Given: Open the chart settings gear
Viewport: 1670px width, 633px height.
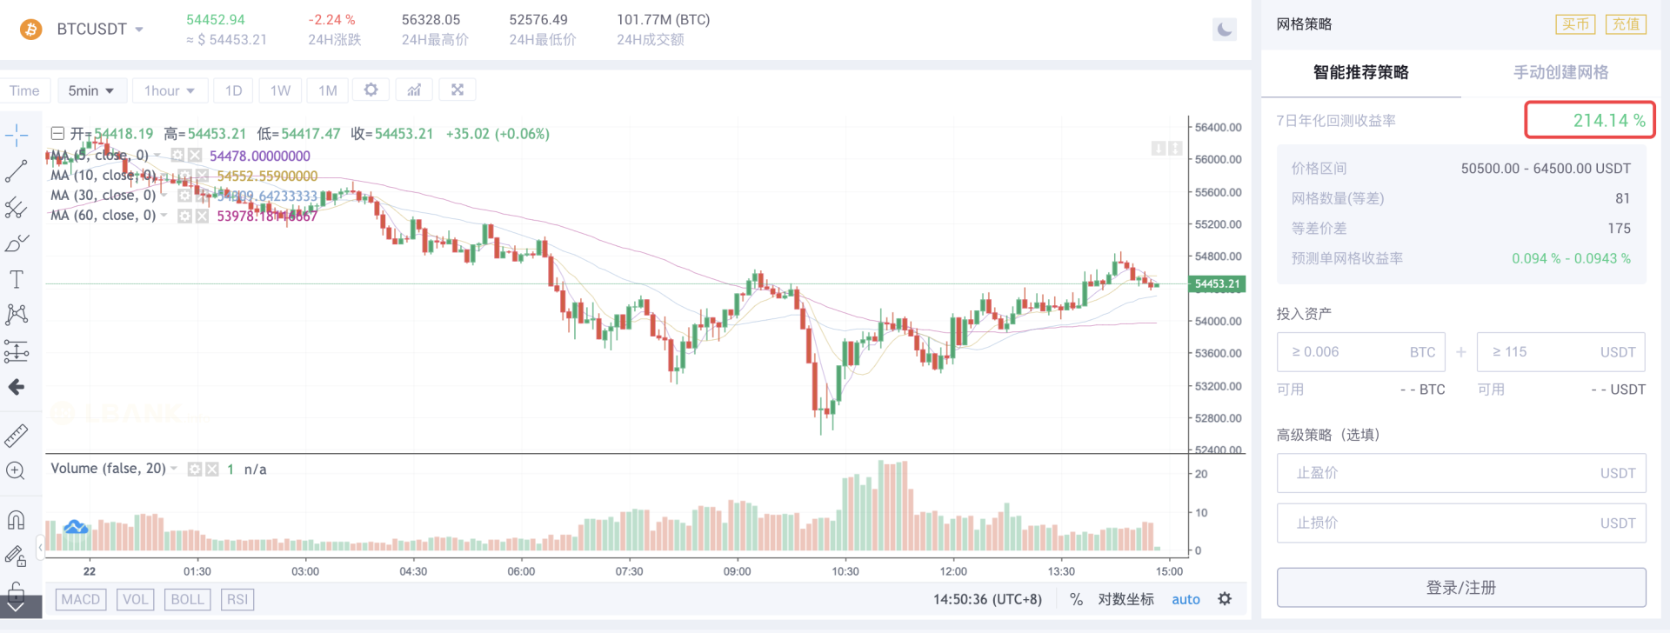Looking at the screenshot, I should 371,90.
